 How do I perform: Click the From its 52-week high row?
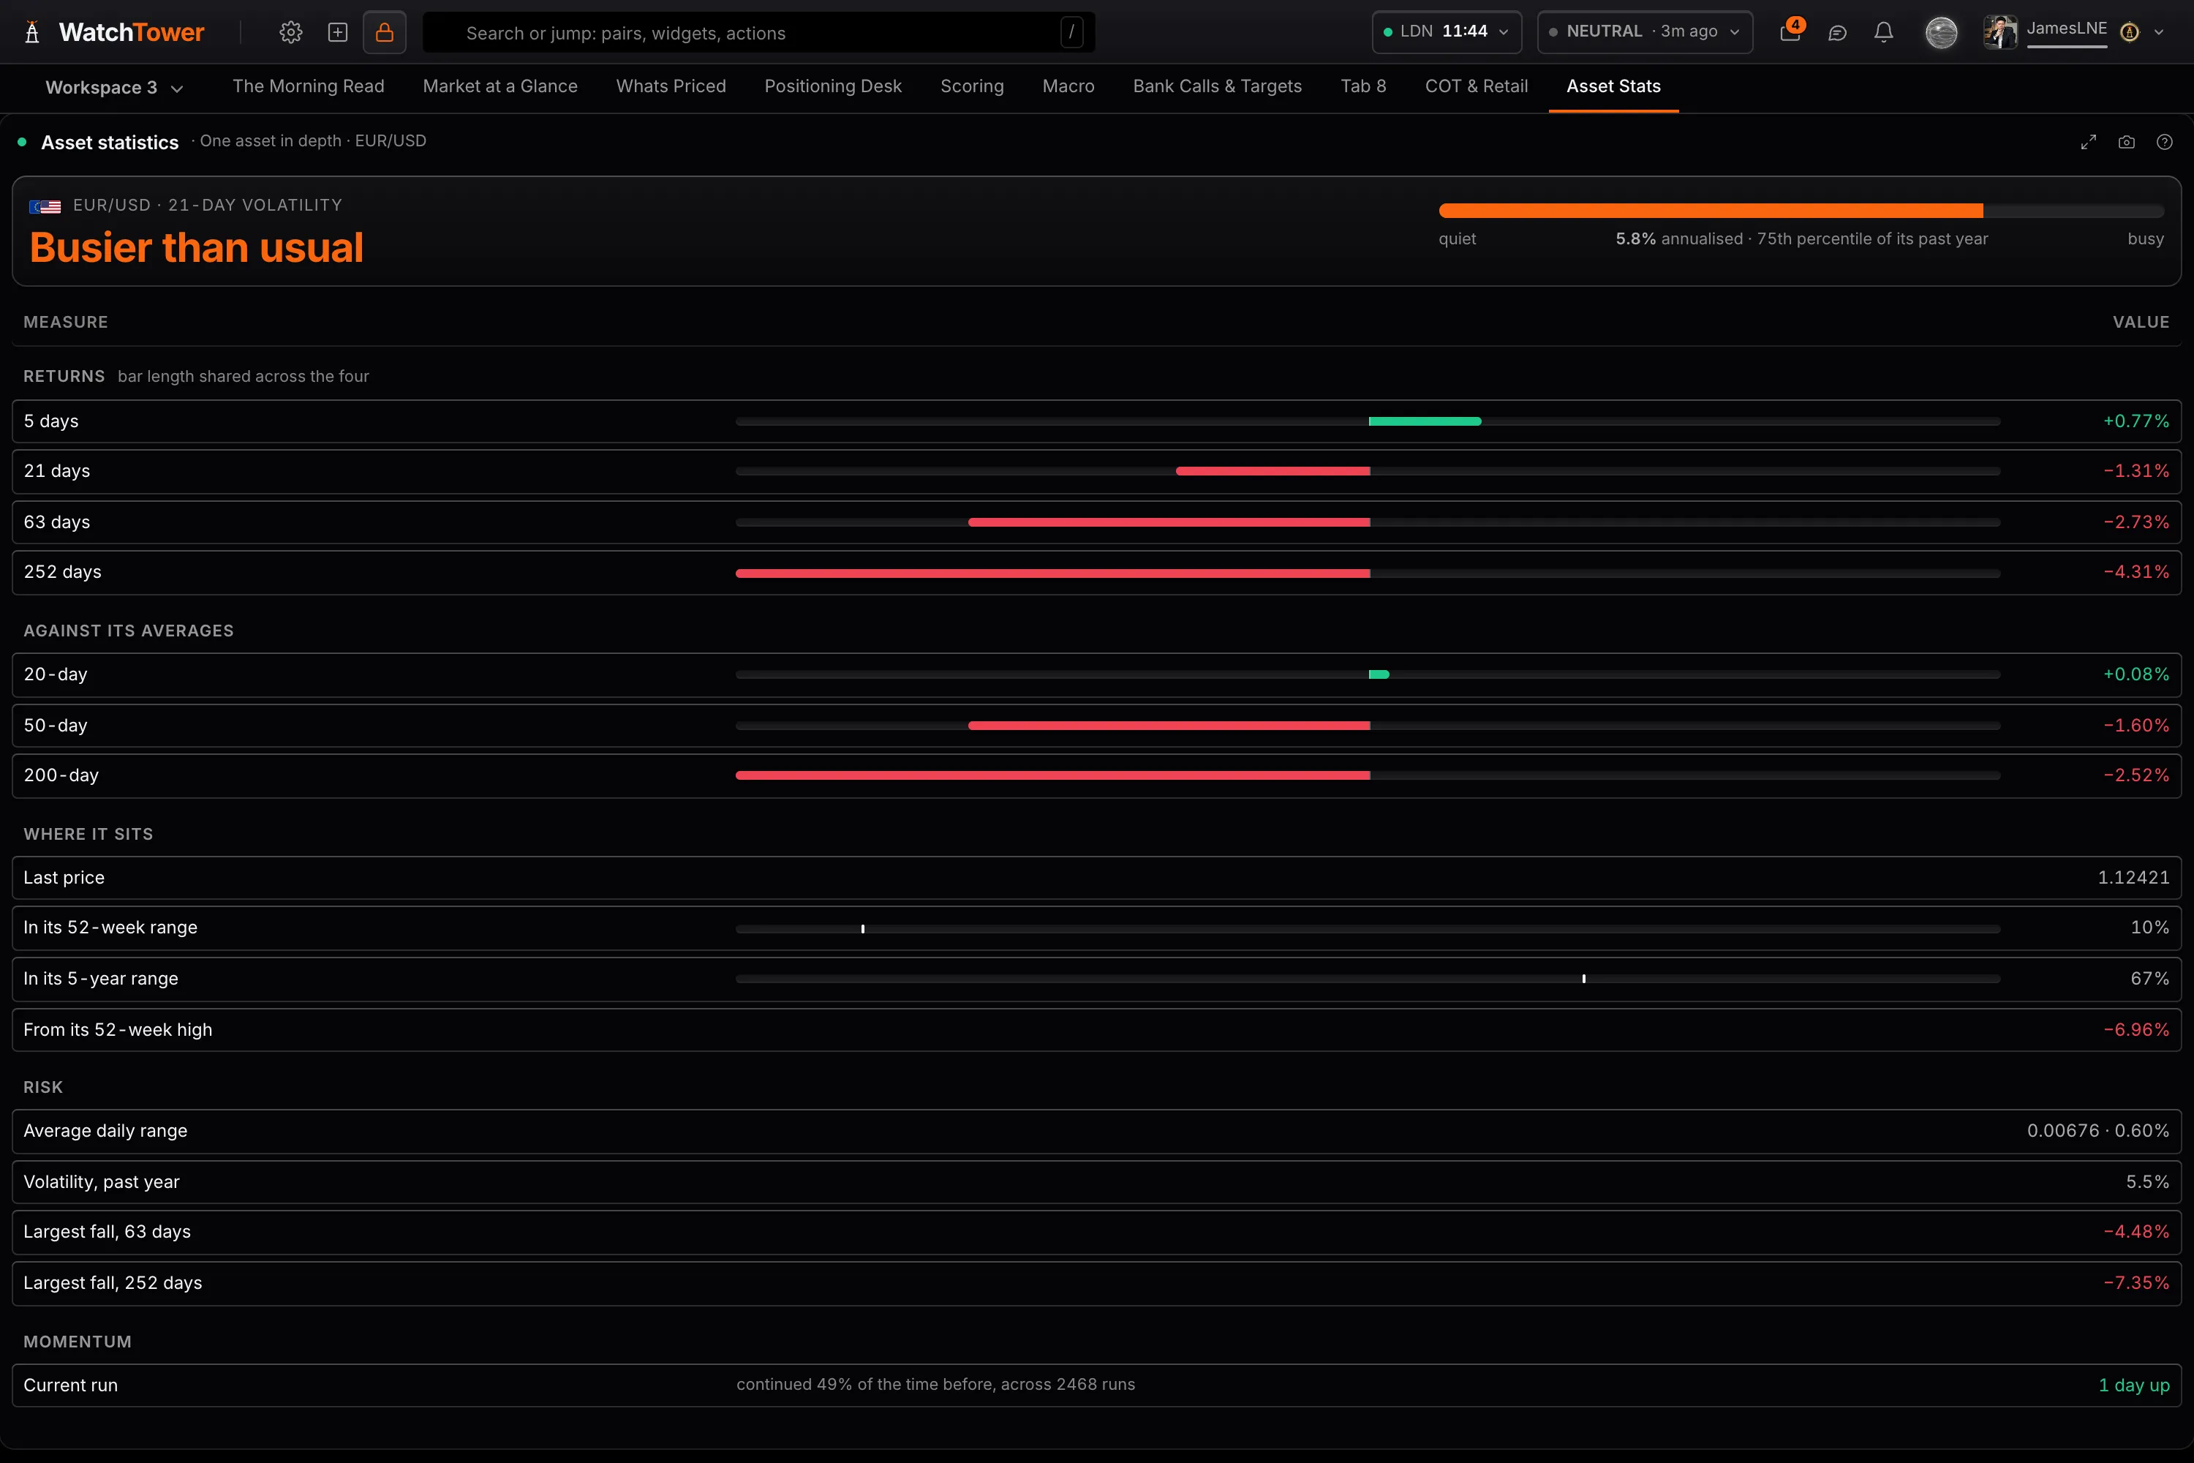click(x=1096, y=1030)
